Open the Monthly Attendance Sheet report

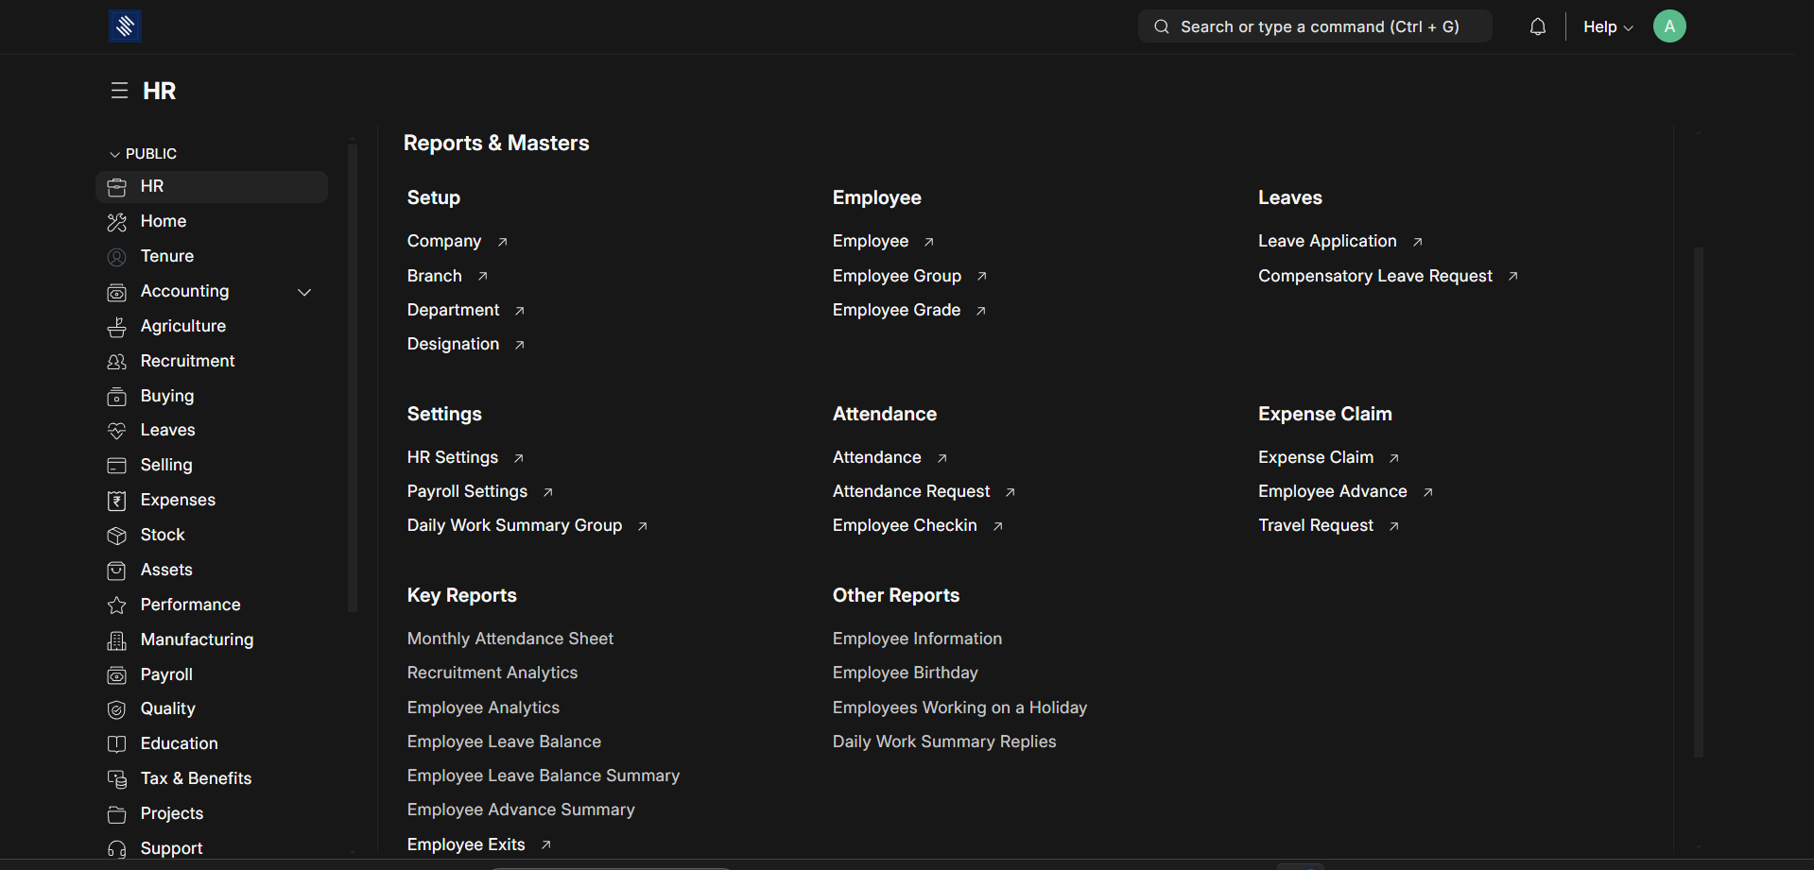point(510,639)
